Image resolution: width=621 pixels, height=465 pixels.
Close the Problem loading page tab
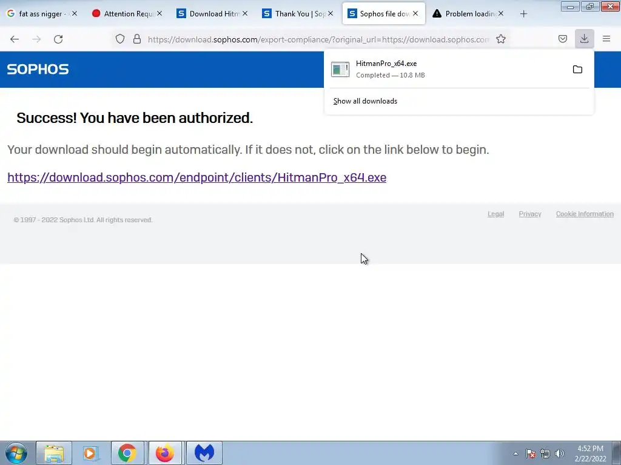[500, 13]
